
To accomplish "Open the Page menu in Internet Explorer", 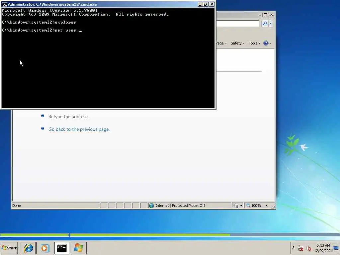I will point(221,43).
